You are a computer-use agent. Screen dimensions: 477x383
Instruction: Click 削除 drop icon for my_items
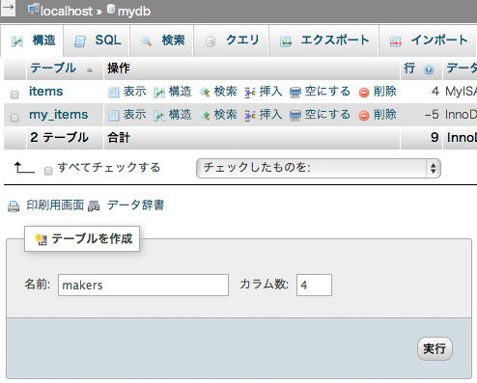[x=364, y=116]
